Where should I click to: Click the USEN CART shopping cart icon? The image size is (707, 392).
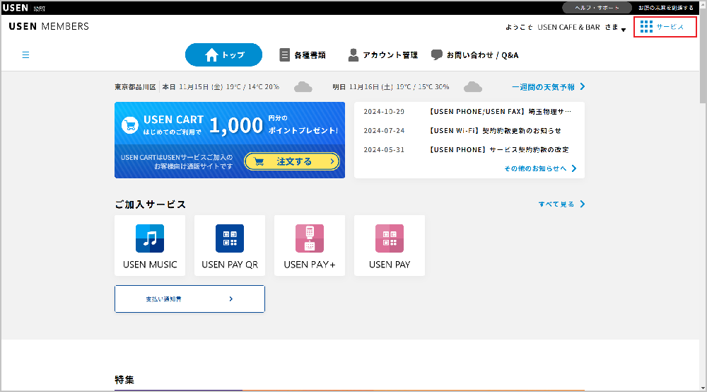[x=129, y=125]
